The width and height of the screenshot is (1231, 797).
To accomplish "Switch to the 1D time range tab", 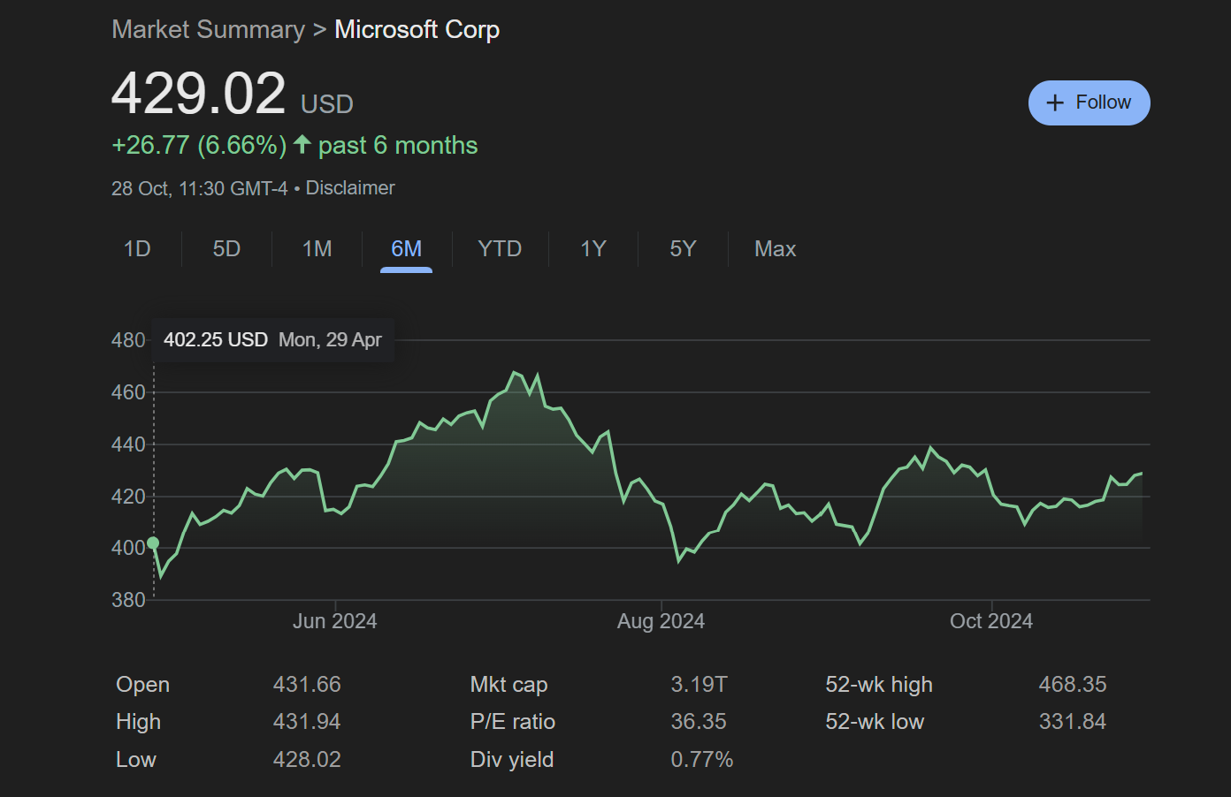I will pyautogui.click(x=137, y=249).
